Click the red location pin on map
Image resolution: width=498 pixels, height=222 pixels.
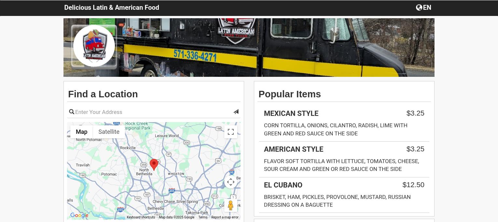pos(154,165)
